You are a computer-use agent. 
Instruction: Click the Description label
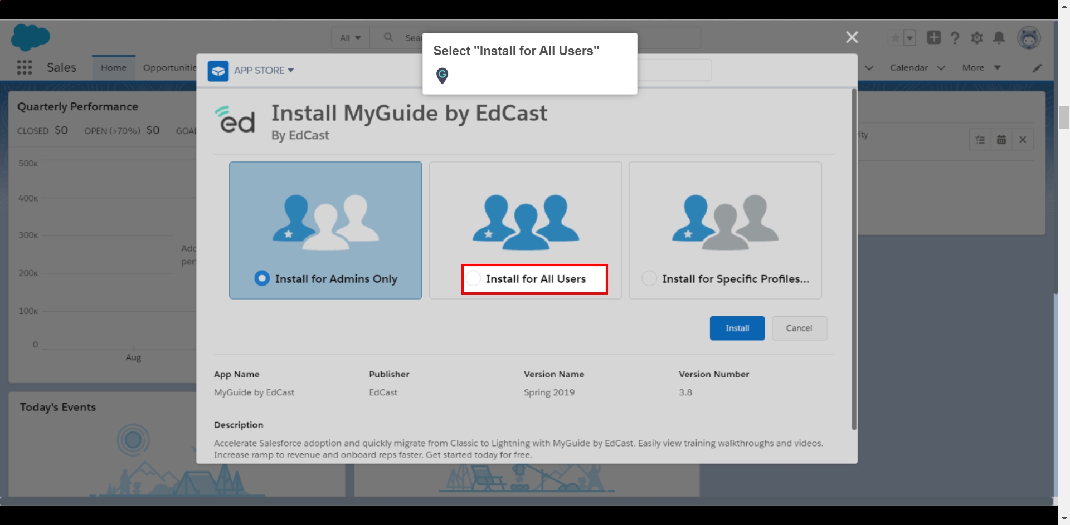tap(239, 425)
